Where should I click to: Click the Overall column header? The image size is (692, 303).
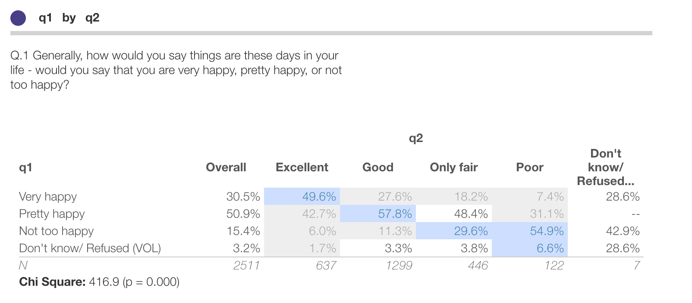coord(226,167)
